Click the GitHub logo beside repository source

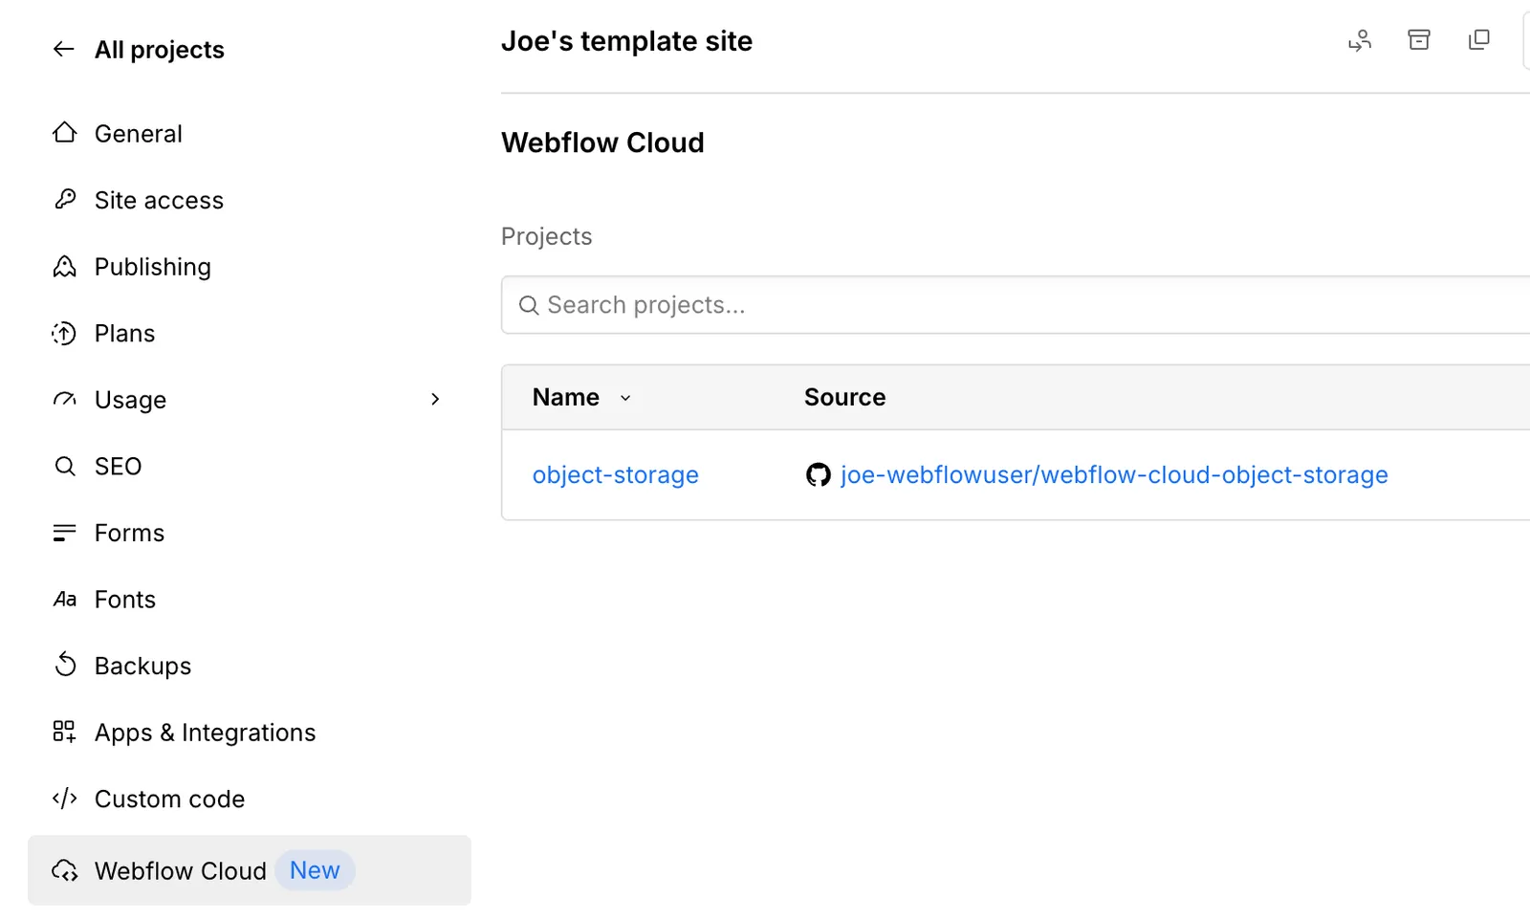click(x=819, y=474)
